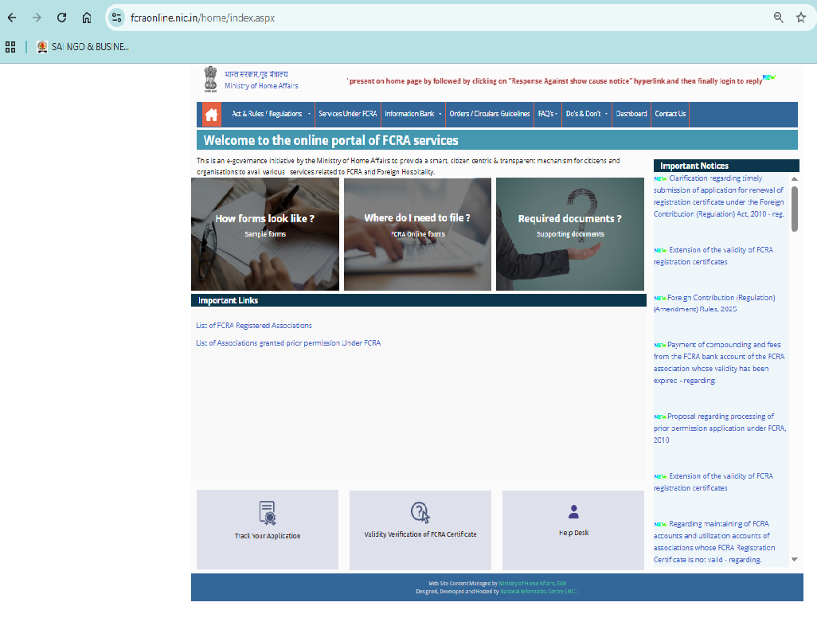817x618 pixels.
Task: Read notice on timely renewal application clarification
Action: point(719,197)
